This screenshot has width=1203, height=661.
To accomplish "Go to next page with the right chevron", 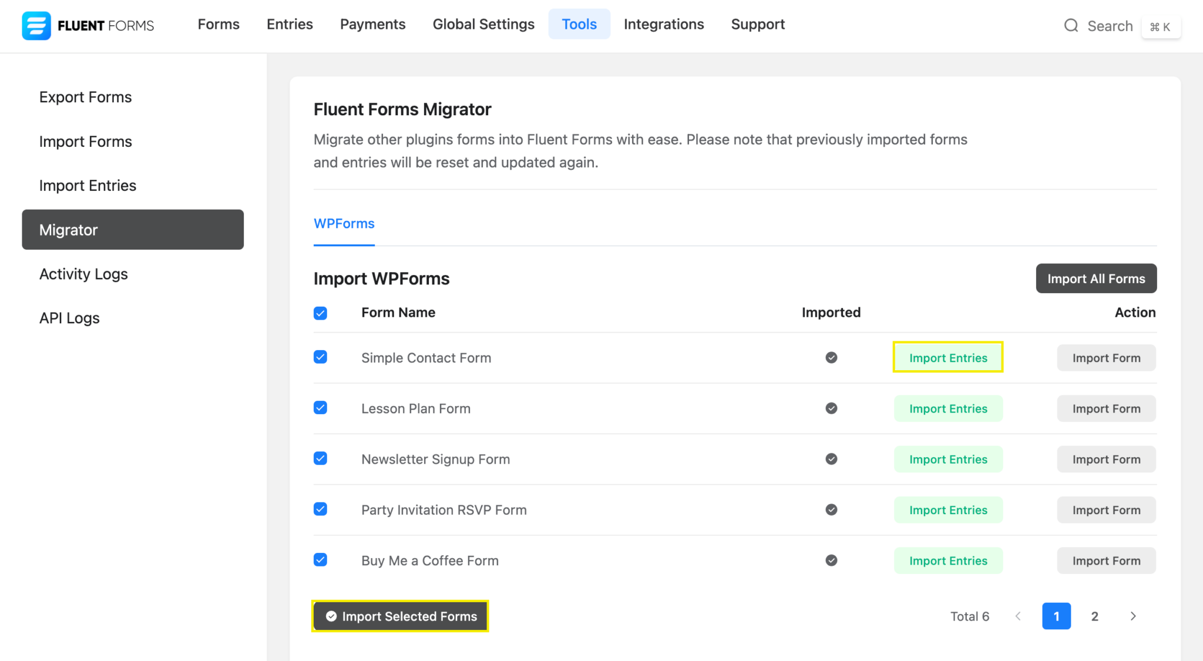I will point(1133,616).
